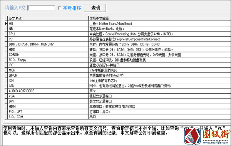The height and width of the screenshot is (146, 231).
Task: Click the 信号中文解释 column header
Action: pyautogui.click(x=159, y=18)
